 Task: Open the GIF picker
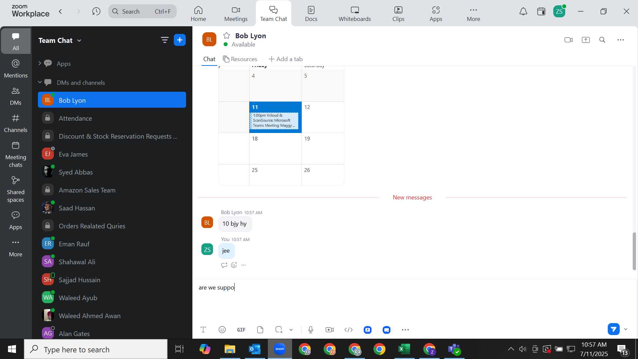241,330
